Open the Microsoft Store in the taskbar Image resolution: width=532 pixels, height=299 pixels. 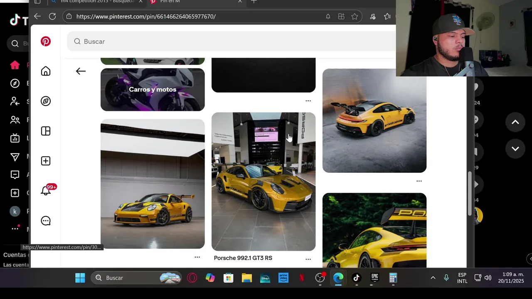(x=229, y=278)
